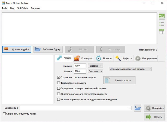
Task: Switch to thumbnail view icon
Action: pyautogui.click(x=162, y=16)
